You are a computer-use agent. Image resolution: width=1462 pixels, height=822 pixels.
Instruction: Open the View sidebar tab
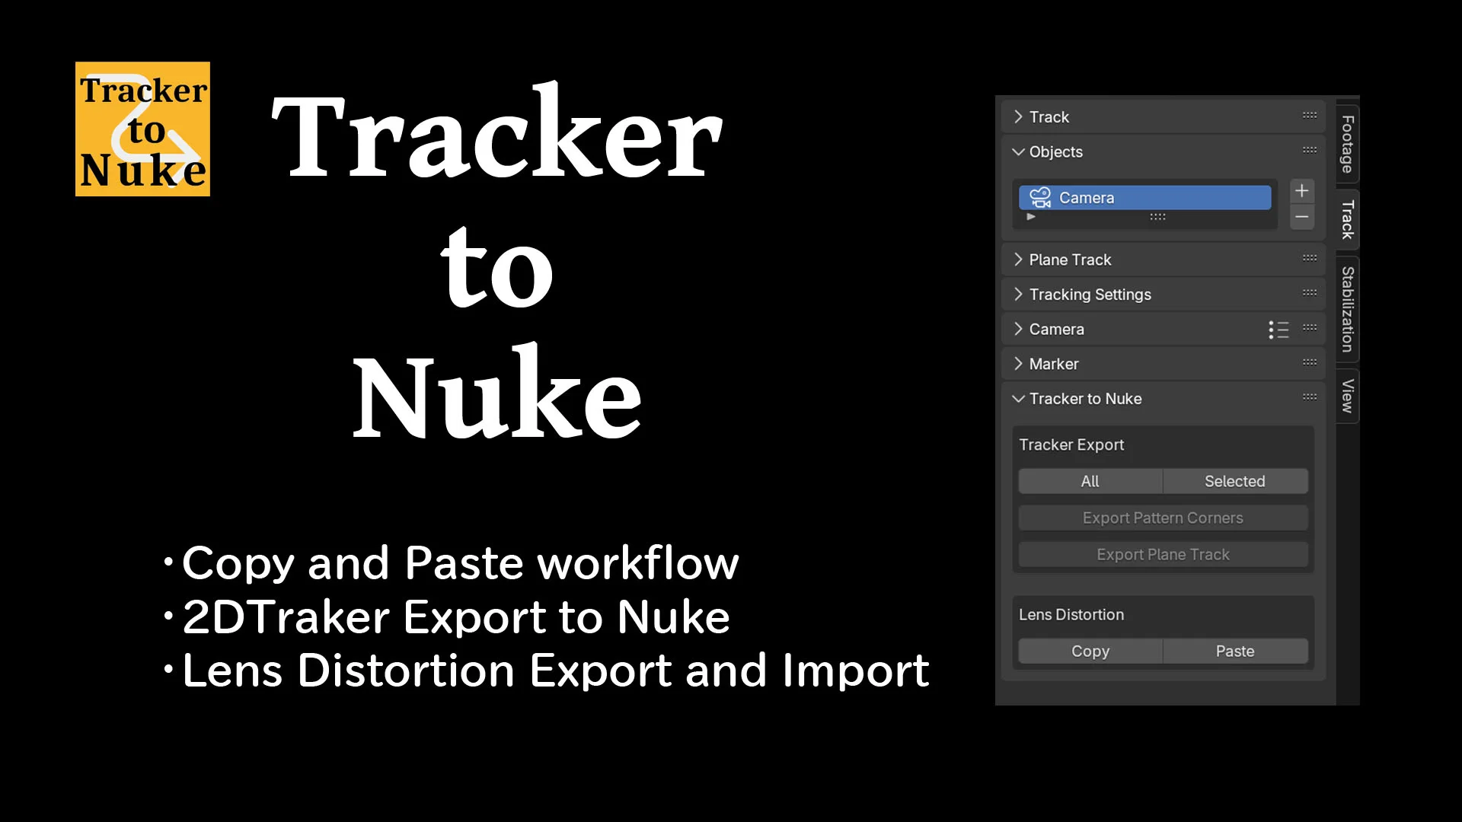click(x=1348, y=397)
